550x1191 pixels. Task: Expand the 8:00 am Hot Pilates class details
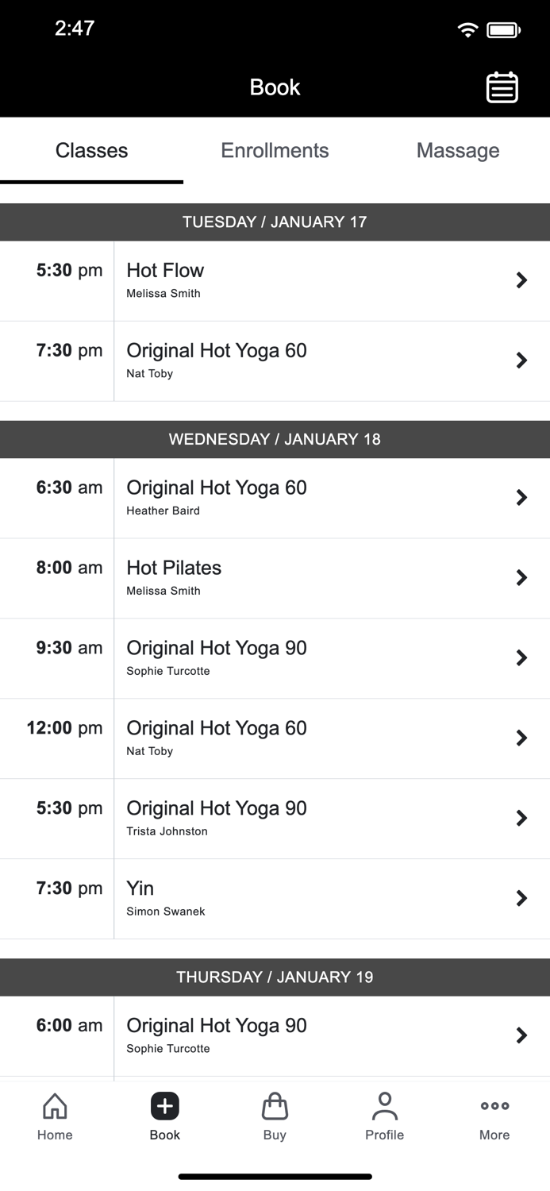click(275, 577)
